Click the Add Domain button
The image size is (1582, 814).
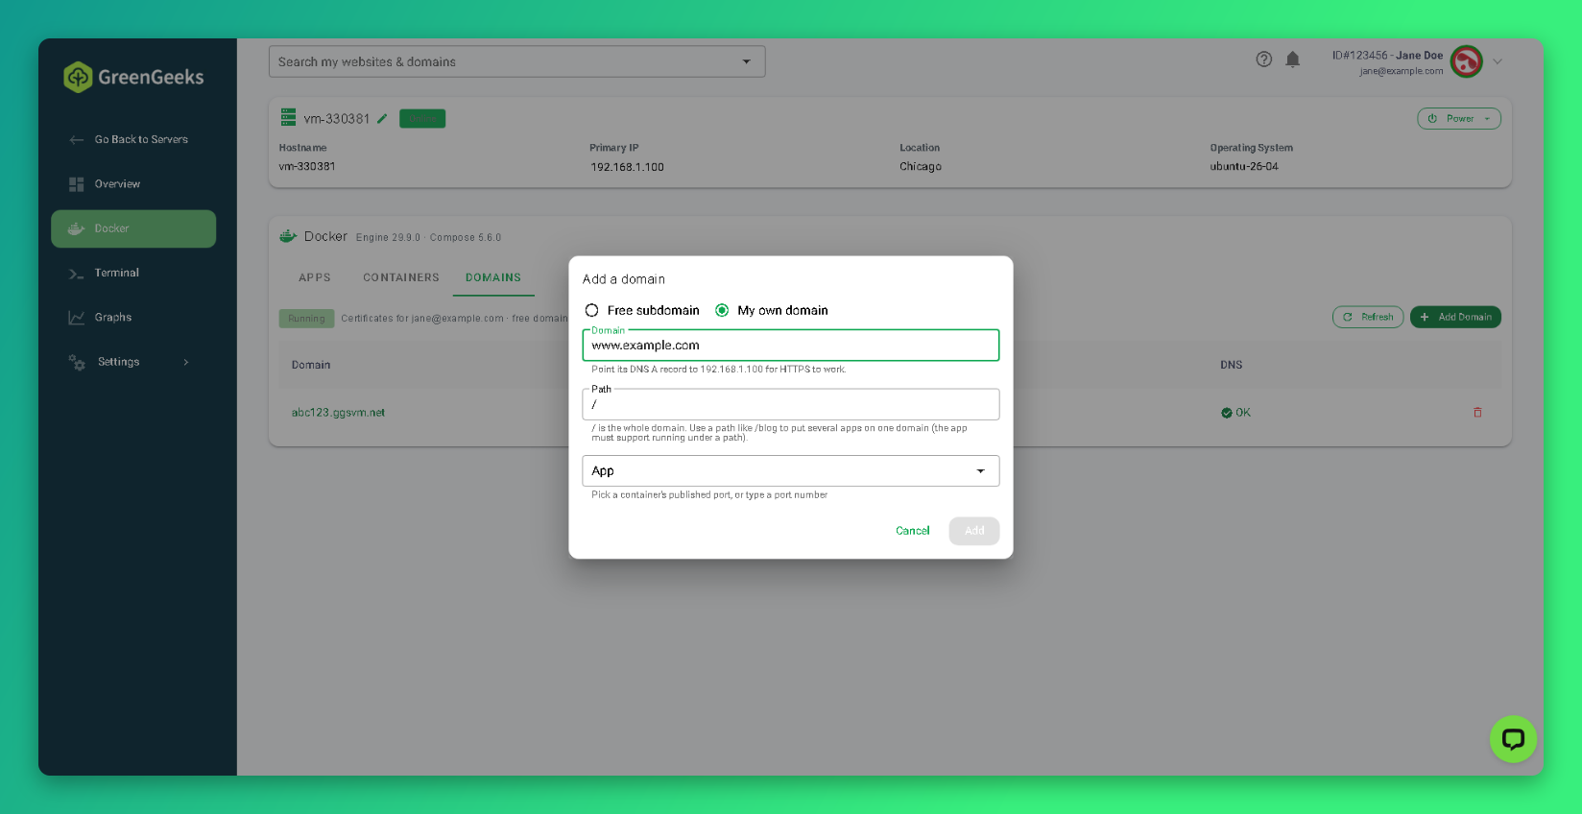pyautogui.click(x=1455, y=317)
